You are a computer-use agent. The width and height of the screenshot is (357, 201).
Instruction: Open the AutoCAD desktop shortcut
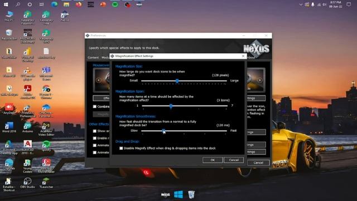[27, 147]
